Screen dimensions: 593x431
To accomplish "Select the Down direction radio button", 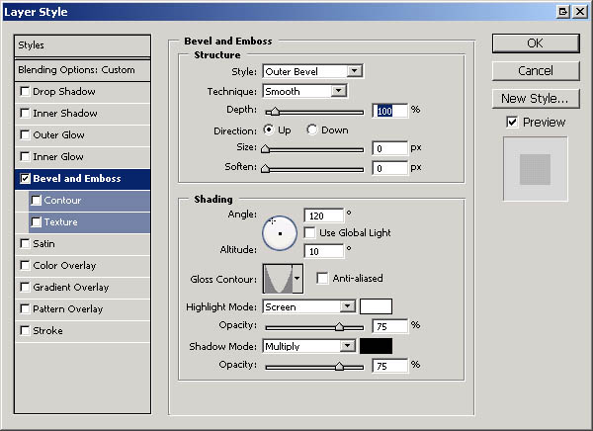I will pyautogui.click(x=312, y=129).
